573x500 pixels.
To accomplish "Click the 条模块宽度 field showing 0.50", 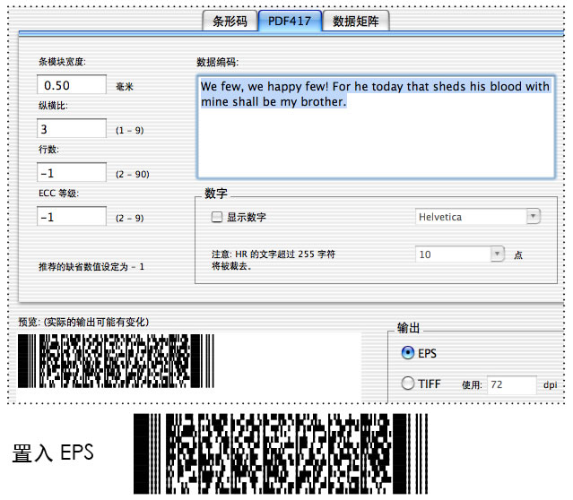I will 72,86.
